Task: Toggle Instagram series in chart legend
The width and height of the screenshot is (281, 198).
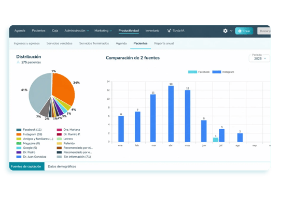Action: (x=223, y=72)
